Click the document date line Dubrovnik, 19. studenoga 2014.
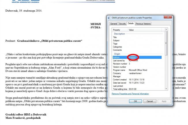This screenshot has width=188, height=125. (24, 11)
